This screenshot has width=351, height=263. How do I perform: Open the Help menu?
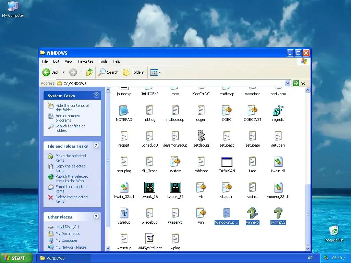pyautogui.click(x=116, y=61)
